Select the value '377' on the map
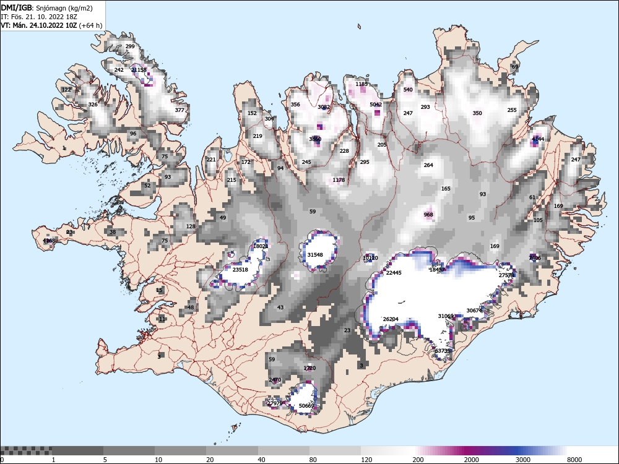This screenshot has height=464, width=619. point(180,110)
